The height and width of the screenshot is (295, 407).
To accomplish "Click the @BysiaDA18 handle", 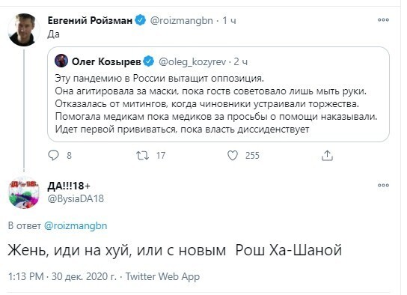I will point(76,199).
